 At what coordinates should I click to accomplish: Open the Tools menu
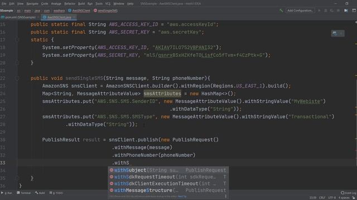tap(99, 4)
